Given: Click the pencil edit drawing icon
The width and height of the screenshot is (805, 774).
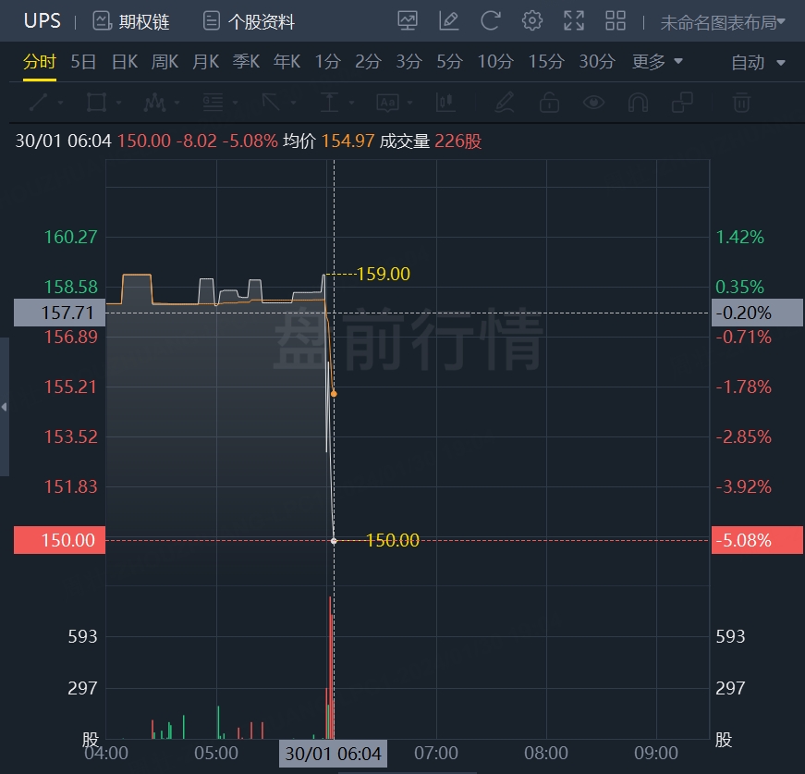Looking at the screenshot, I should tap(448, 20).
